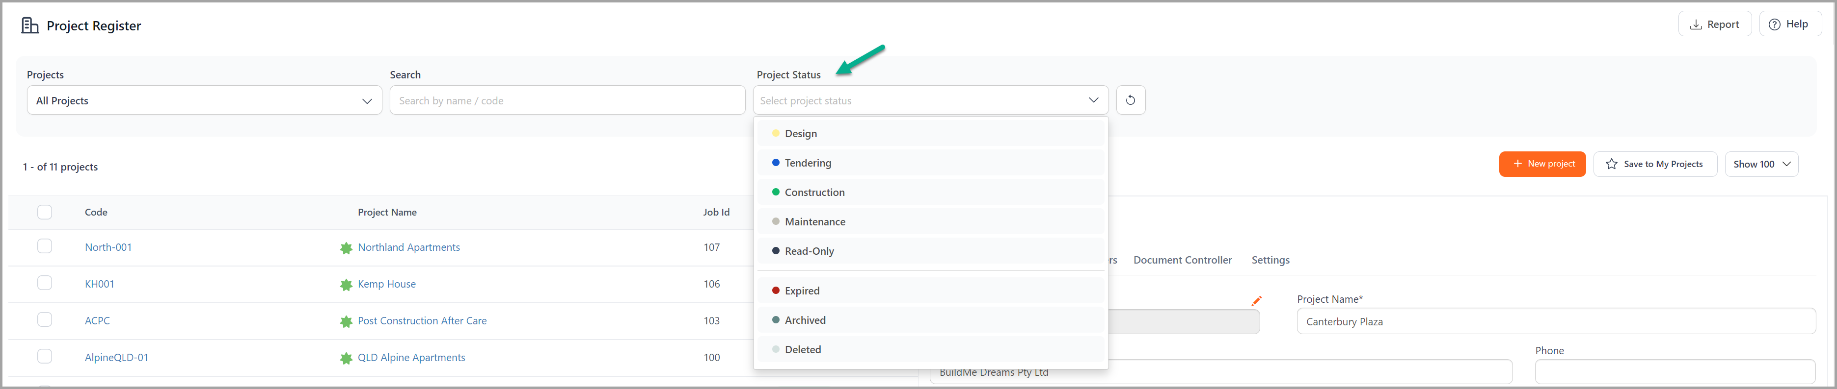Tick the checkbox for North-001 row
1837x389 pixels.
tap(45, 246)
